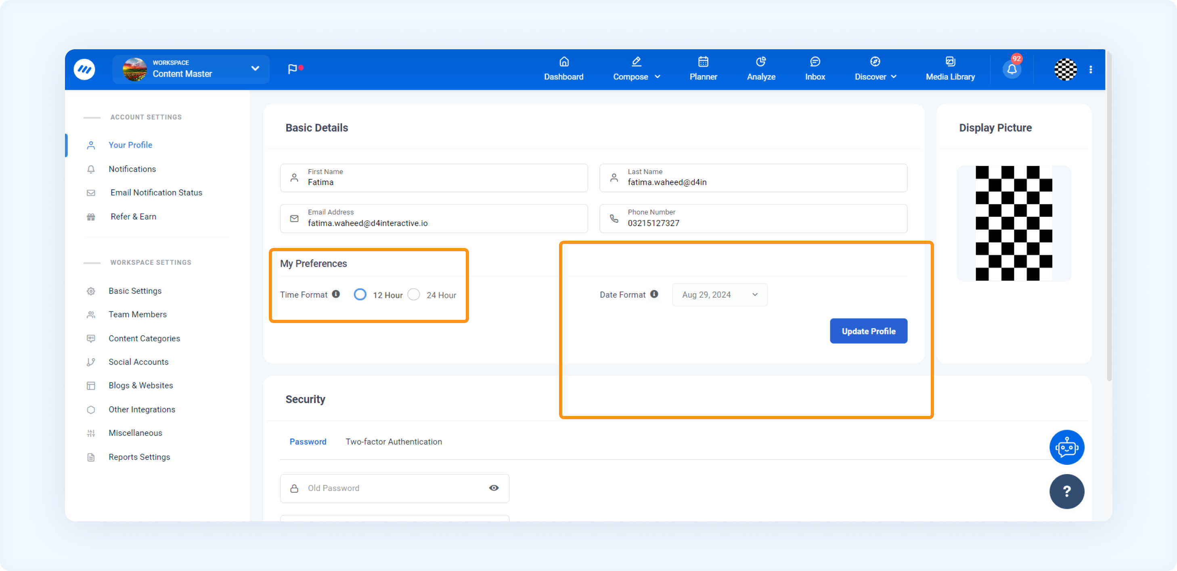Screen dimensions: 1177x571
Task: Open Basic Settings page
Action: tap(135, 291)
